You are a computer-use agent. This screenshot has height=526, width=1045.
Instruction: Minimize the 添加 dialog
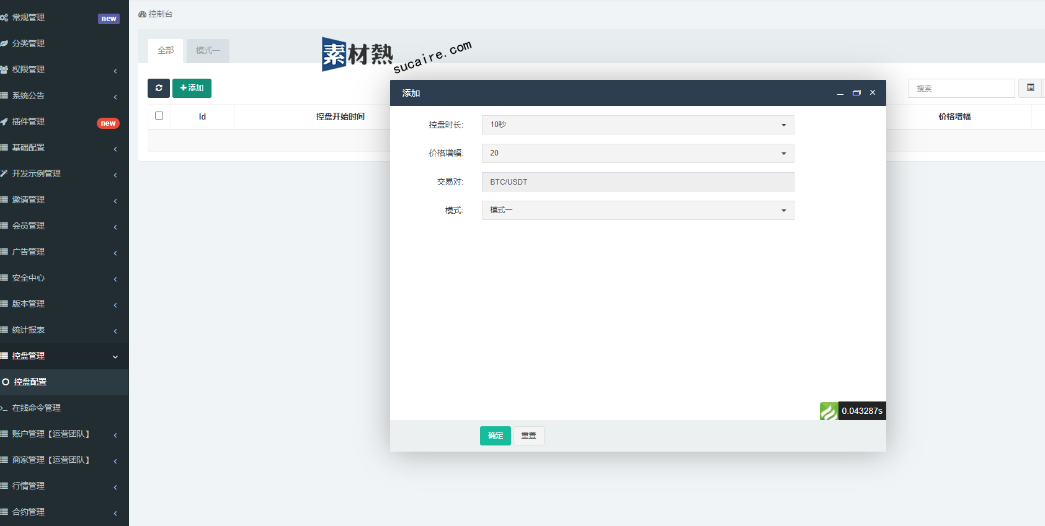coord(840,93)
